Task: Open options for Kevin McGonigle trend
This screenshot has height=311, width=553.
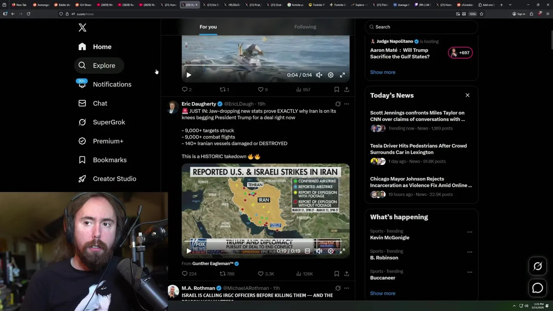Action: (x=470, y=232)
